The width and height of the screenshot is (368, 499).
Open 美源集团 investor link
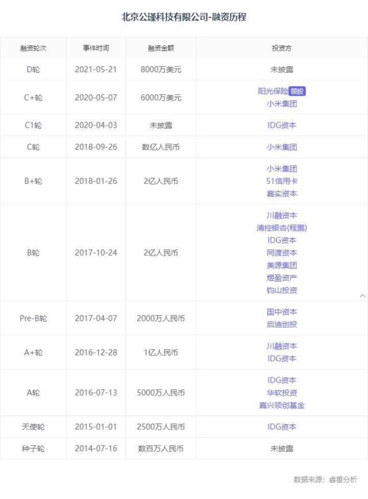282,265
